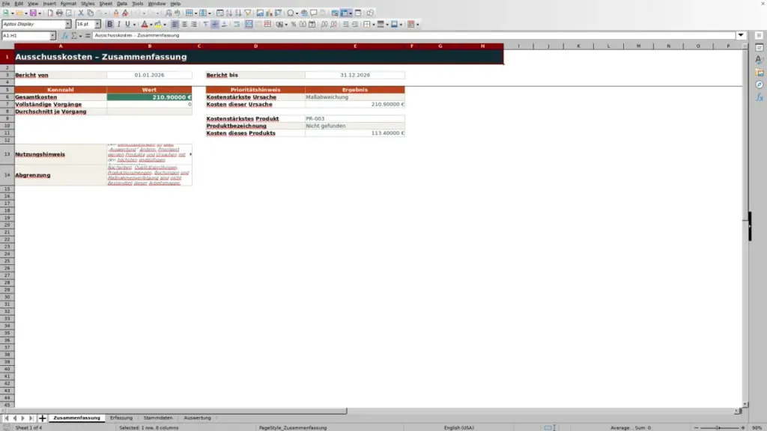
Task: Open the Format menu
Action: [68, 4]
